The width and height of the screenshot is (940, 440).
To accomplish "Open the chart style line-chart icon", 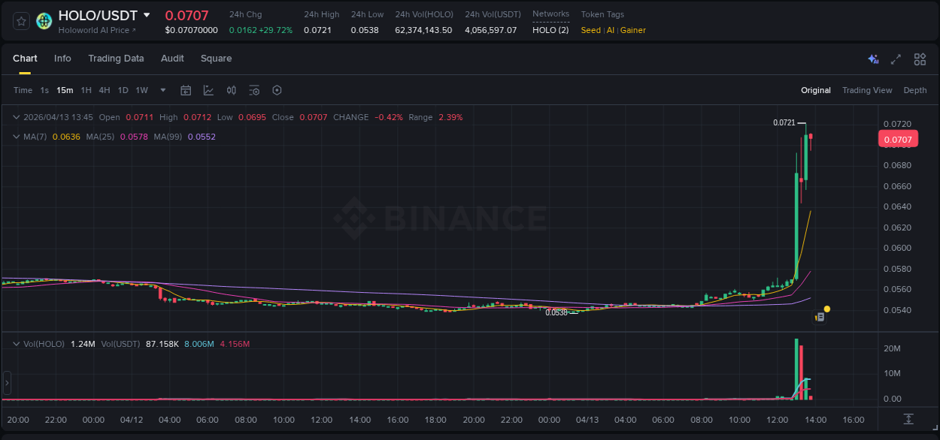I will point(208,90).
